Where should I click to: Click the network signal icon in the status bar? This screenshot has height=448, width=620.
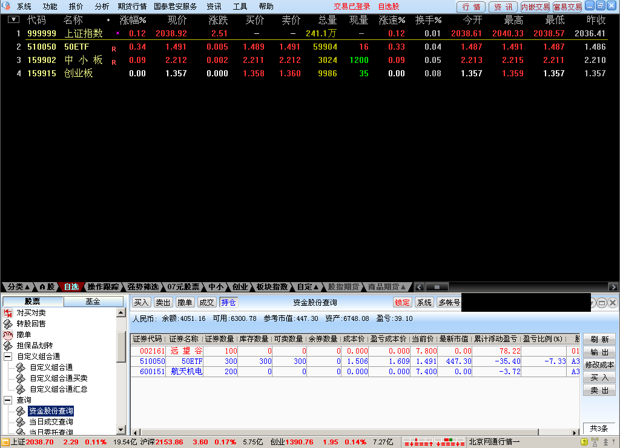pos(595,442)
